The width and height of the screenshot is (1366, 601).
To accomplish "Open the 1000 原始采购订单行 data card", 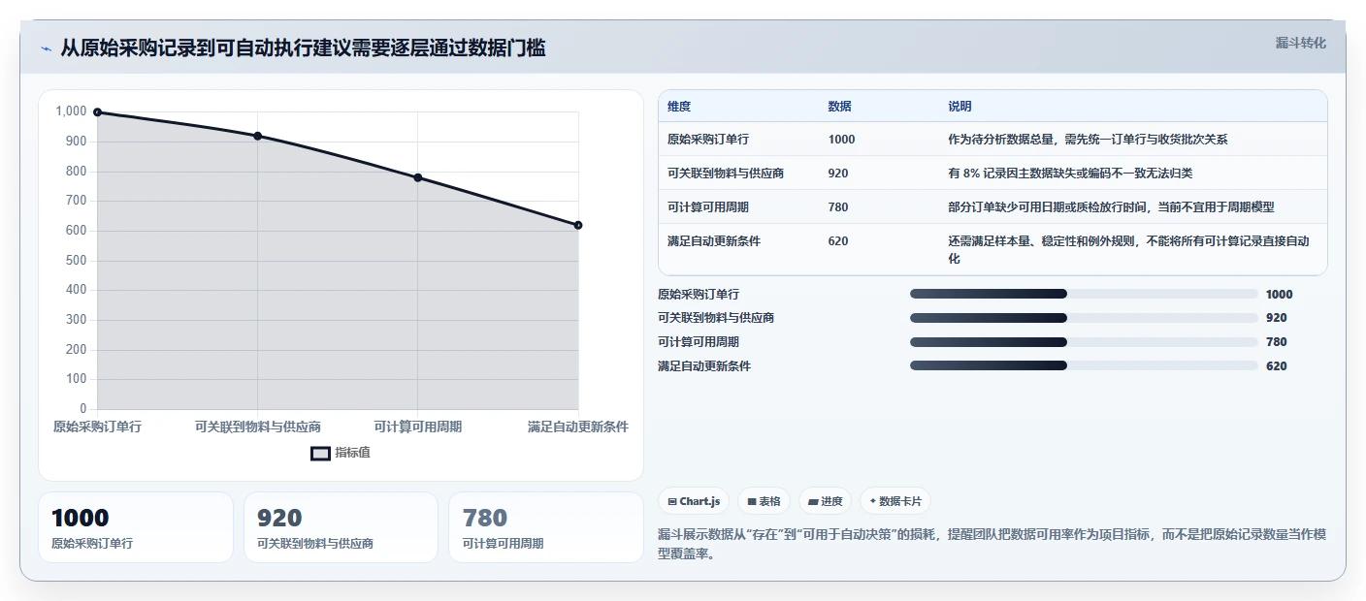I will [x=136, y=527].
